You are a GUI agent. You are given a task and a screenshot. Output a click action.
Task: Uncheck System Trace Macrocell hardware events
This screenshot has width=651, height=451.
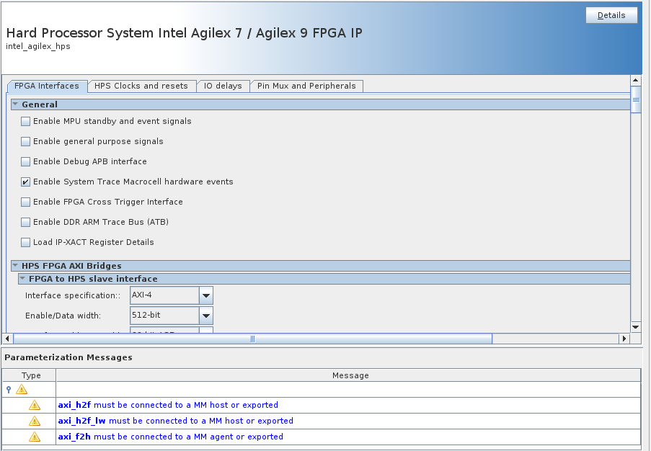pyautogui.click(x=26, y=182)
